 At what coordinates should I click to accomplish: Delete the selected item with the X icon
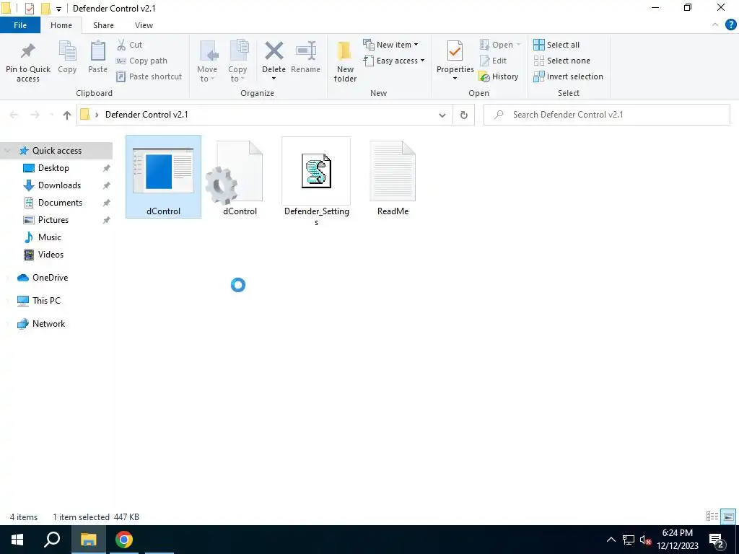click(274, 52)
